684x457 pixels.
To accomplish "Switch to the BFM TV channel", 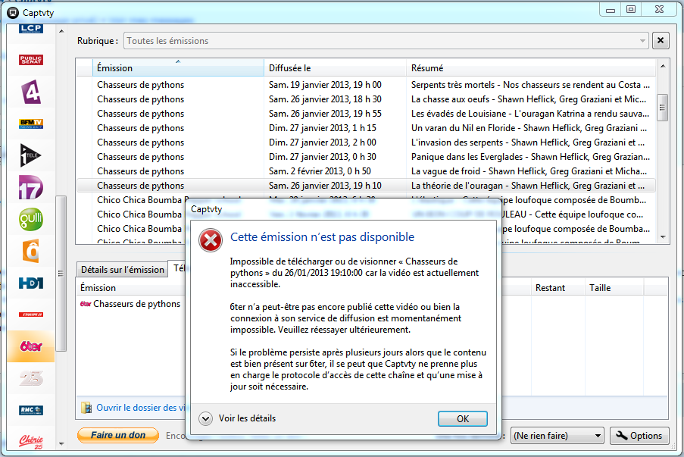I will click(x=30, y=124).
